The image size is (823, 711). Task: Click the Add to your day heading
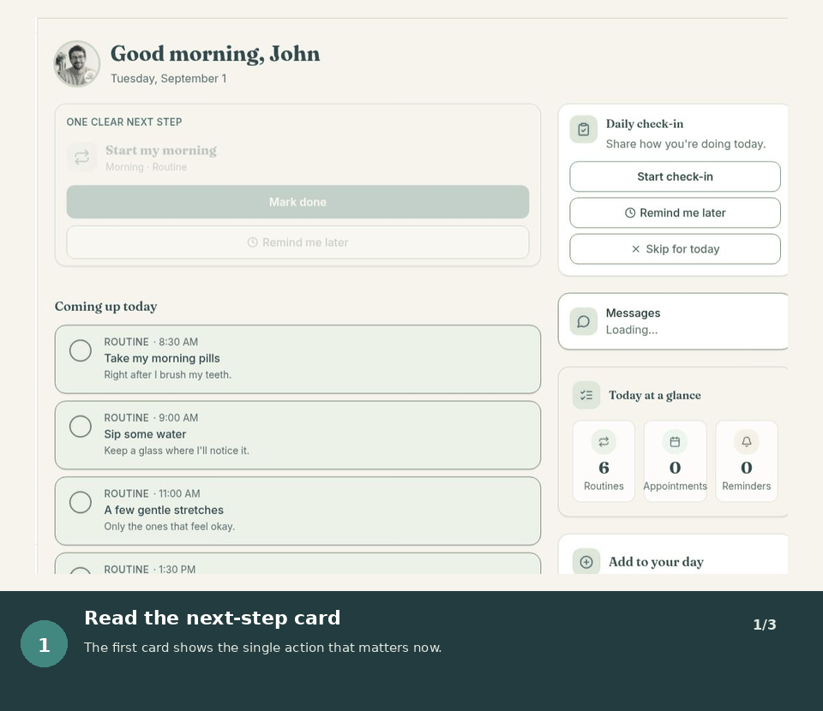tap(656, 562)
